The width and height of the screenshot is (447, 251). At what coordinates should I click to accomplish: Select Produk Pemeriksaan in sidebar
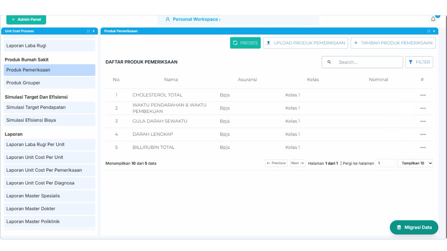[x=49, y=70]
